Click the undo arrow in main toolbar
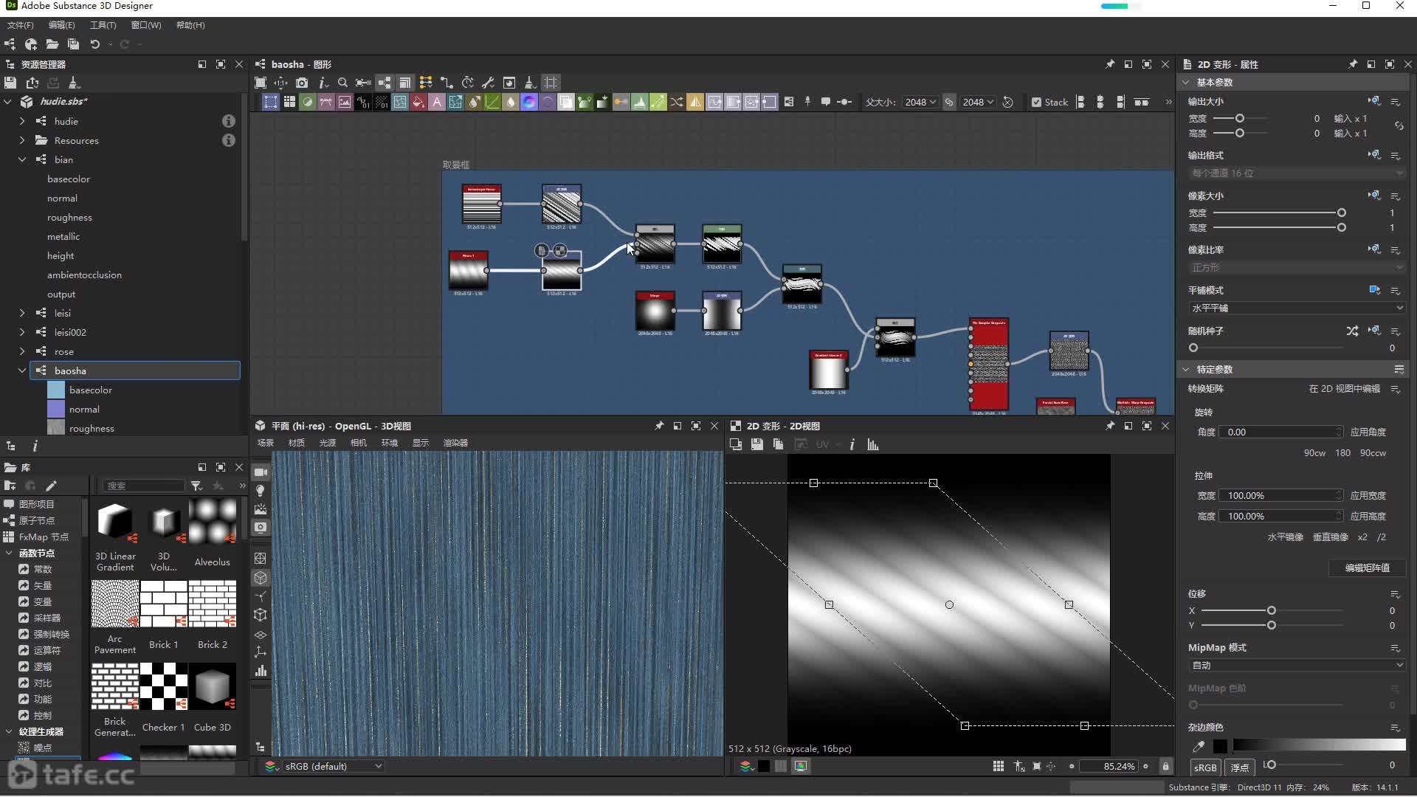 pyautogui.click(x=95, y=44)
